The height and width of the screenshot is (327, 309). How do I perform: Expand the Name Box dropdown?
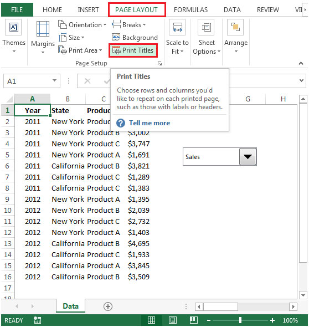pyautogui.click(x=54, y=80)
